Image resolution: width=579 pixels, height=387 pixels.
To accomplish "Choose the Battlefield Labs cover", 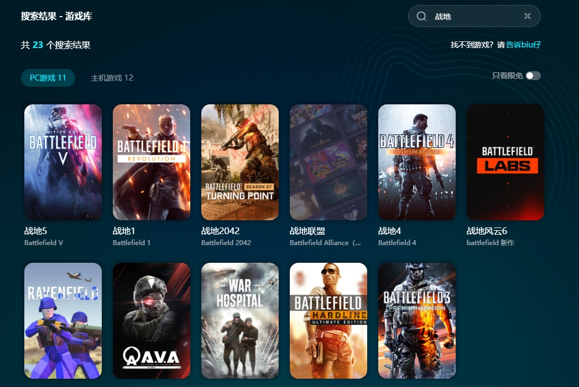I will [x=505, y=162].
